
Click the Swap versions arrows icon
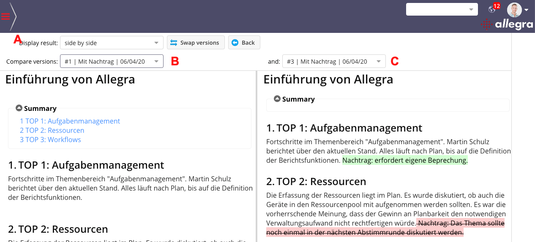tap(174, 43)
